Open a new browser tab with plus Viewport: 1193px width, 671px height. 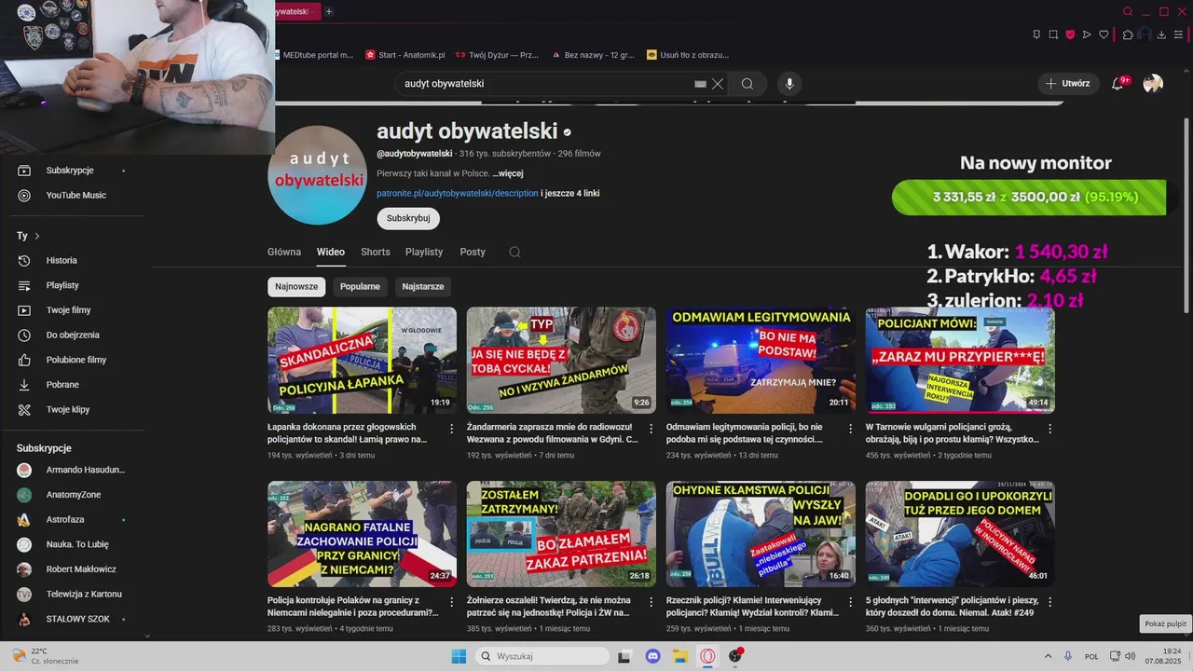[328, 11]
